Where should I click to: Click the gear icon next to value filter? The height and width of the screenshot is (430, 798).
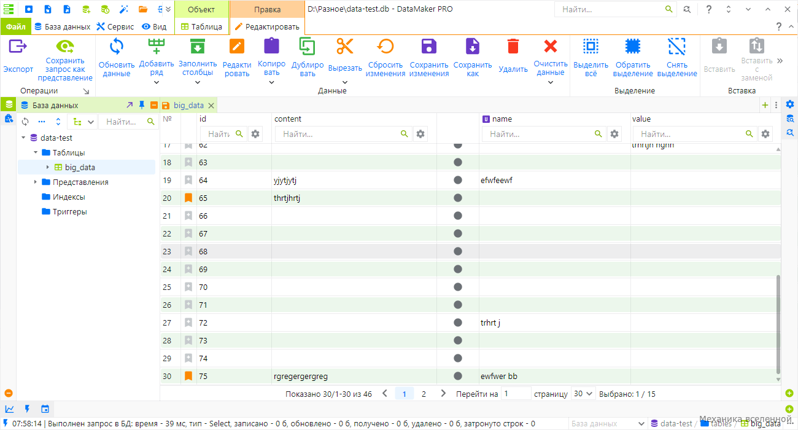(765, 134)
